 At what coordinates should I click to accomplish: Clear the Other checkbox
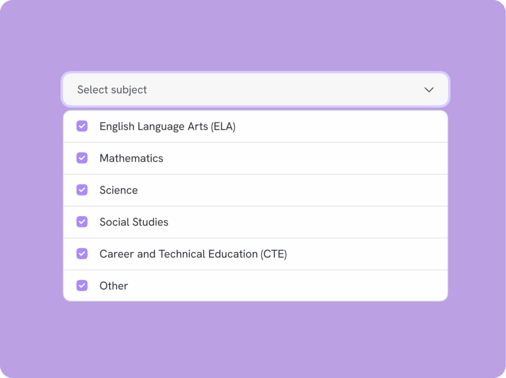(x=82, y=285)
